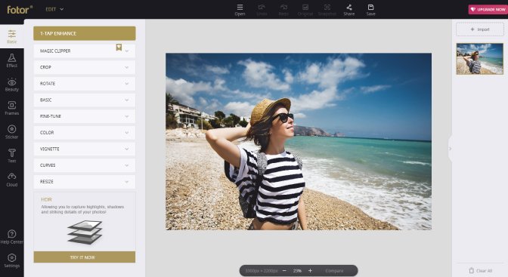Click the Clear All trash icon
This screenshot has height=277, width=508.
click(x=472, y=270)
